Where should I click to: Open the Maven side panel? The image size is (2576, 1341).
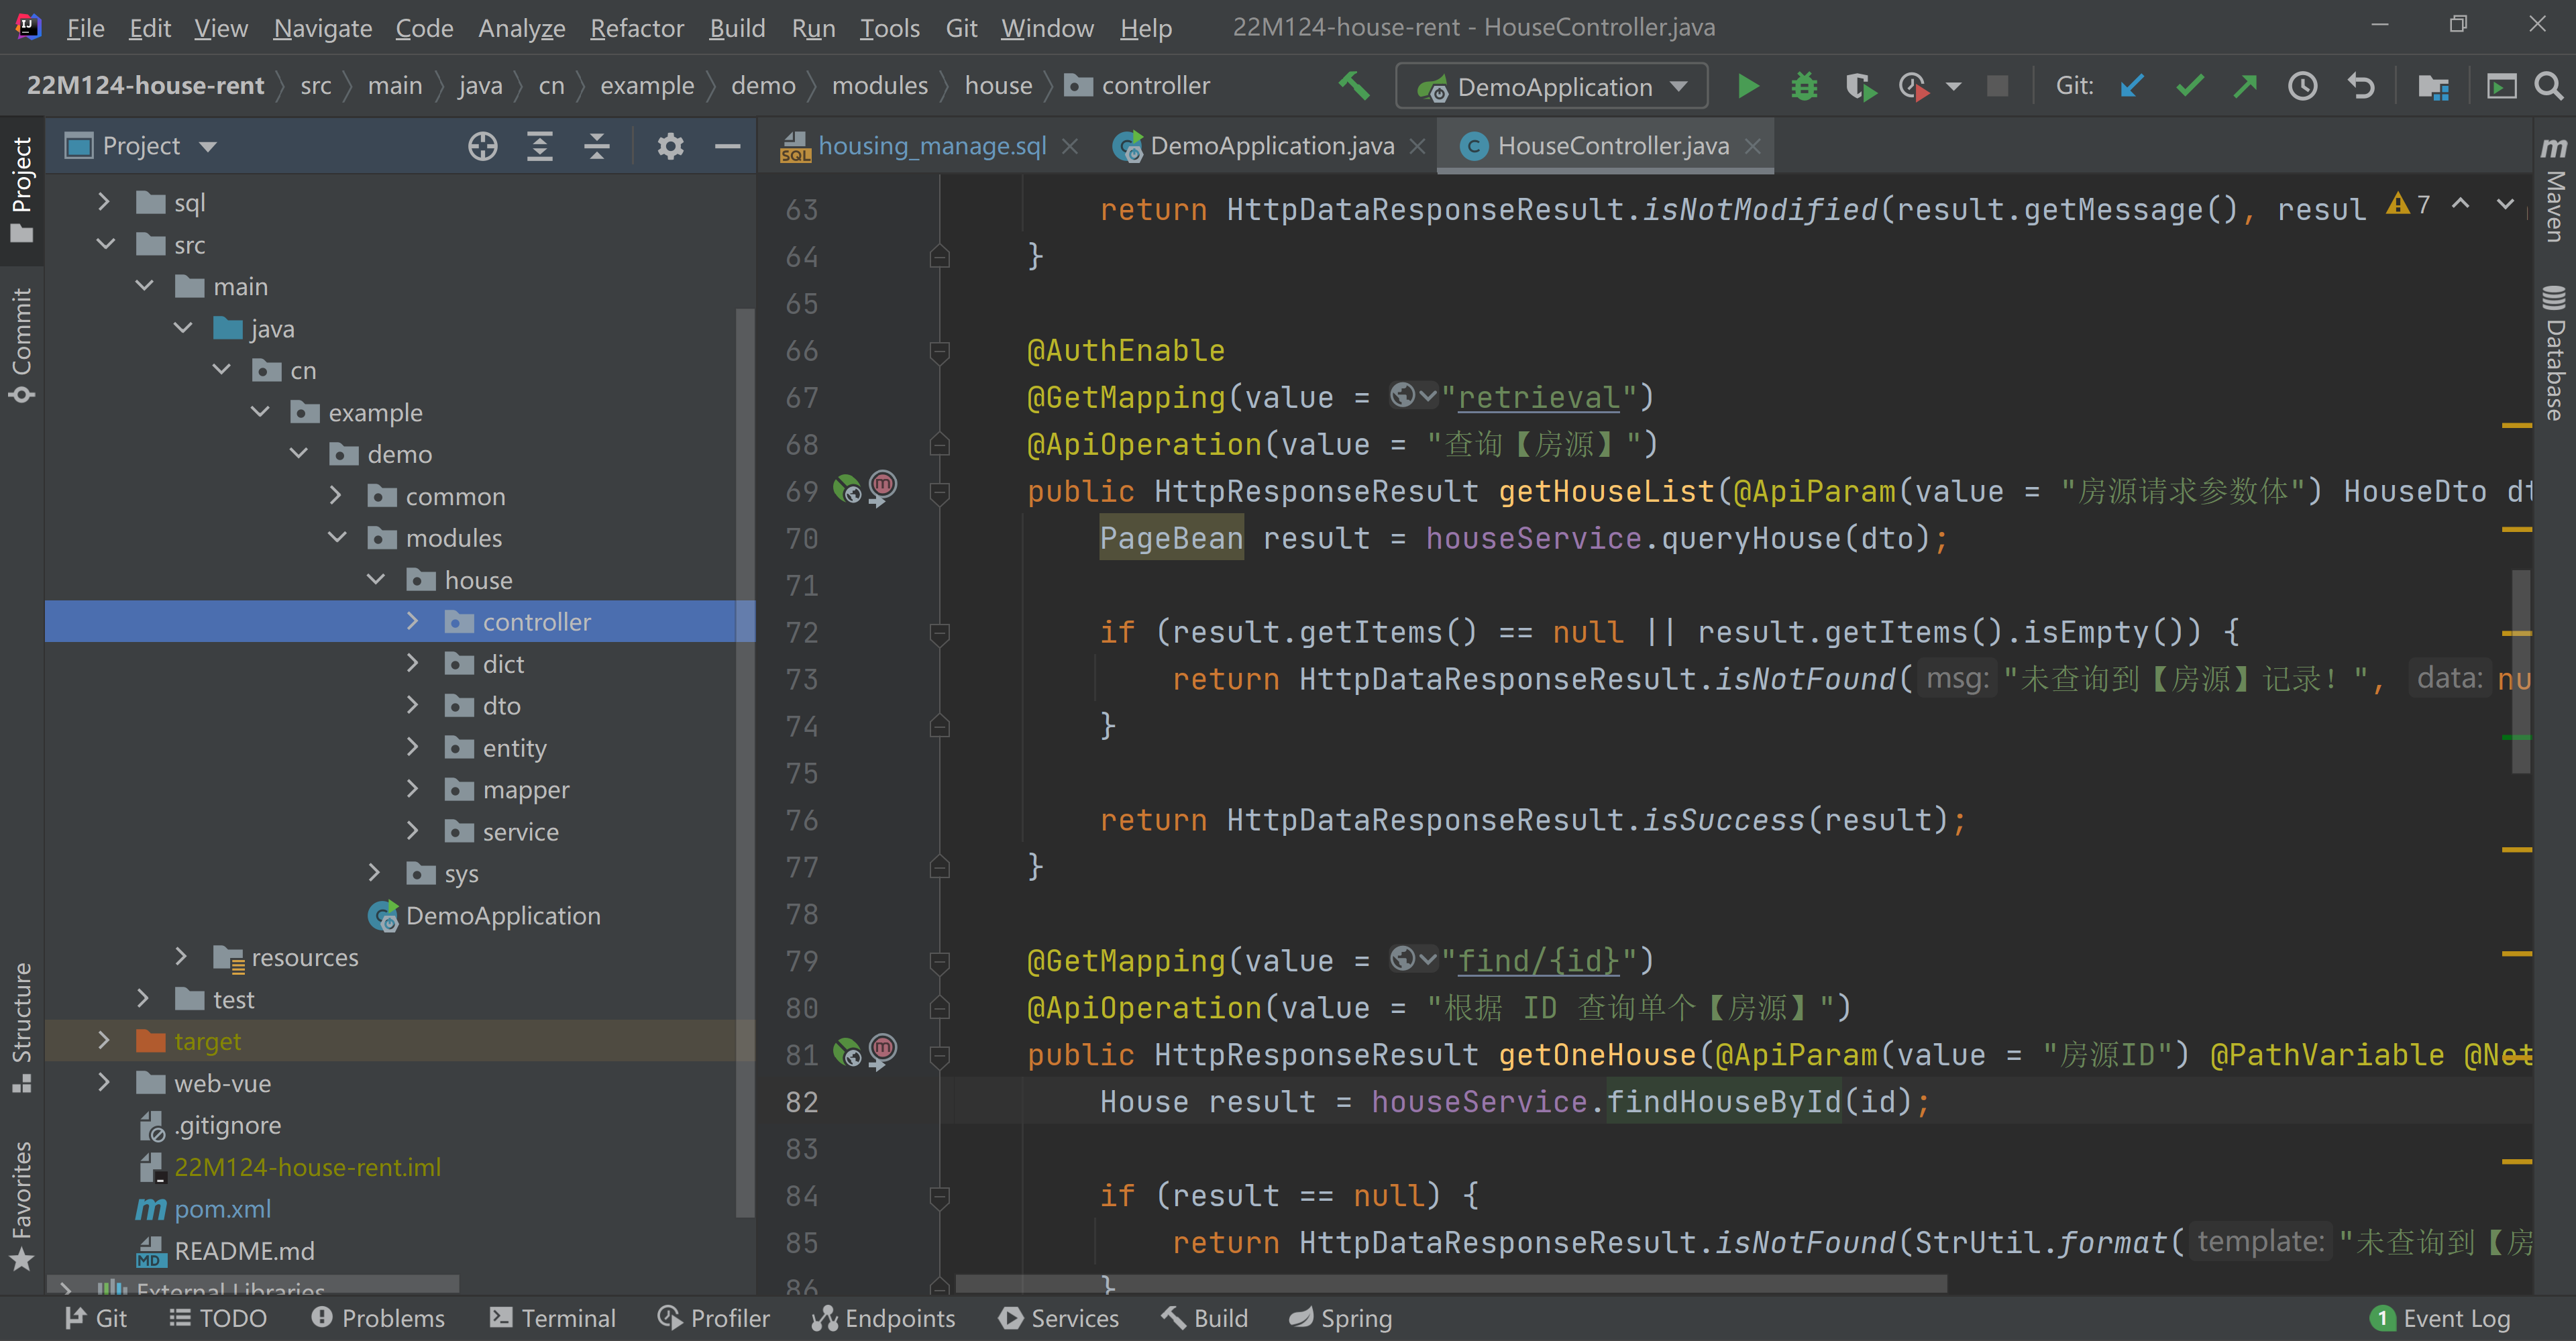(2554, 189)
